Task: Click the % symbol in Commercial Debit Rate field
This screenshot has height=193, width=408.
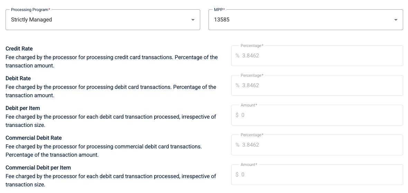Action: 238,145
